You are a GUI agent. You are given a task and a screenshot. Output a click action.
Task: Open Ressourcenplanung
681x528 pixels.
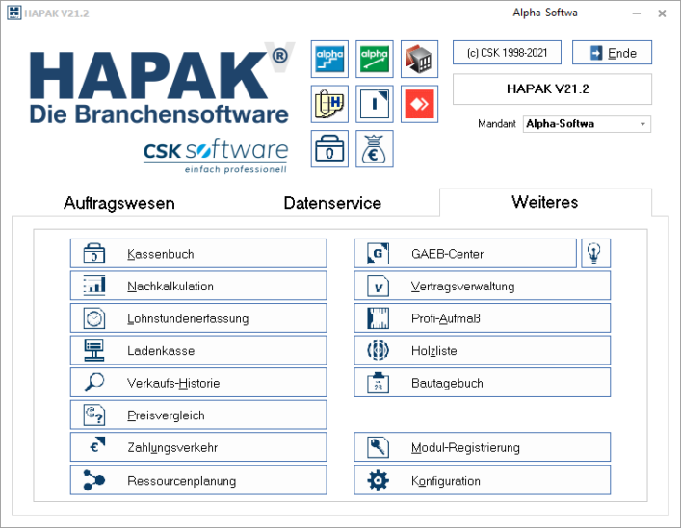point(198,480)
